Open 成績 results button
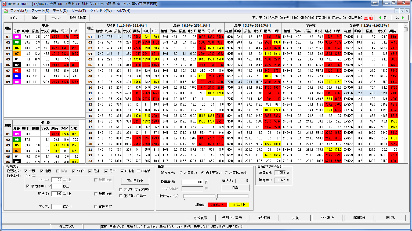412x231 pixels. [295, 218]
